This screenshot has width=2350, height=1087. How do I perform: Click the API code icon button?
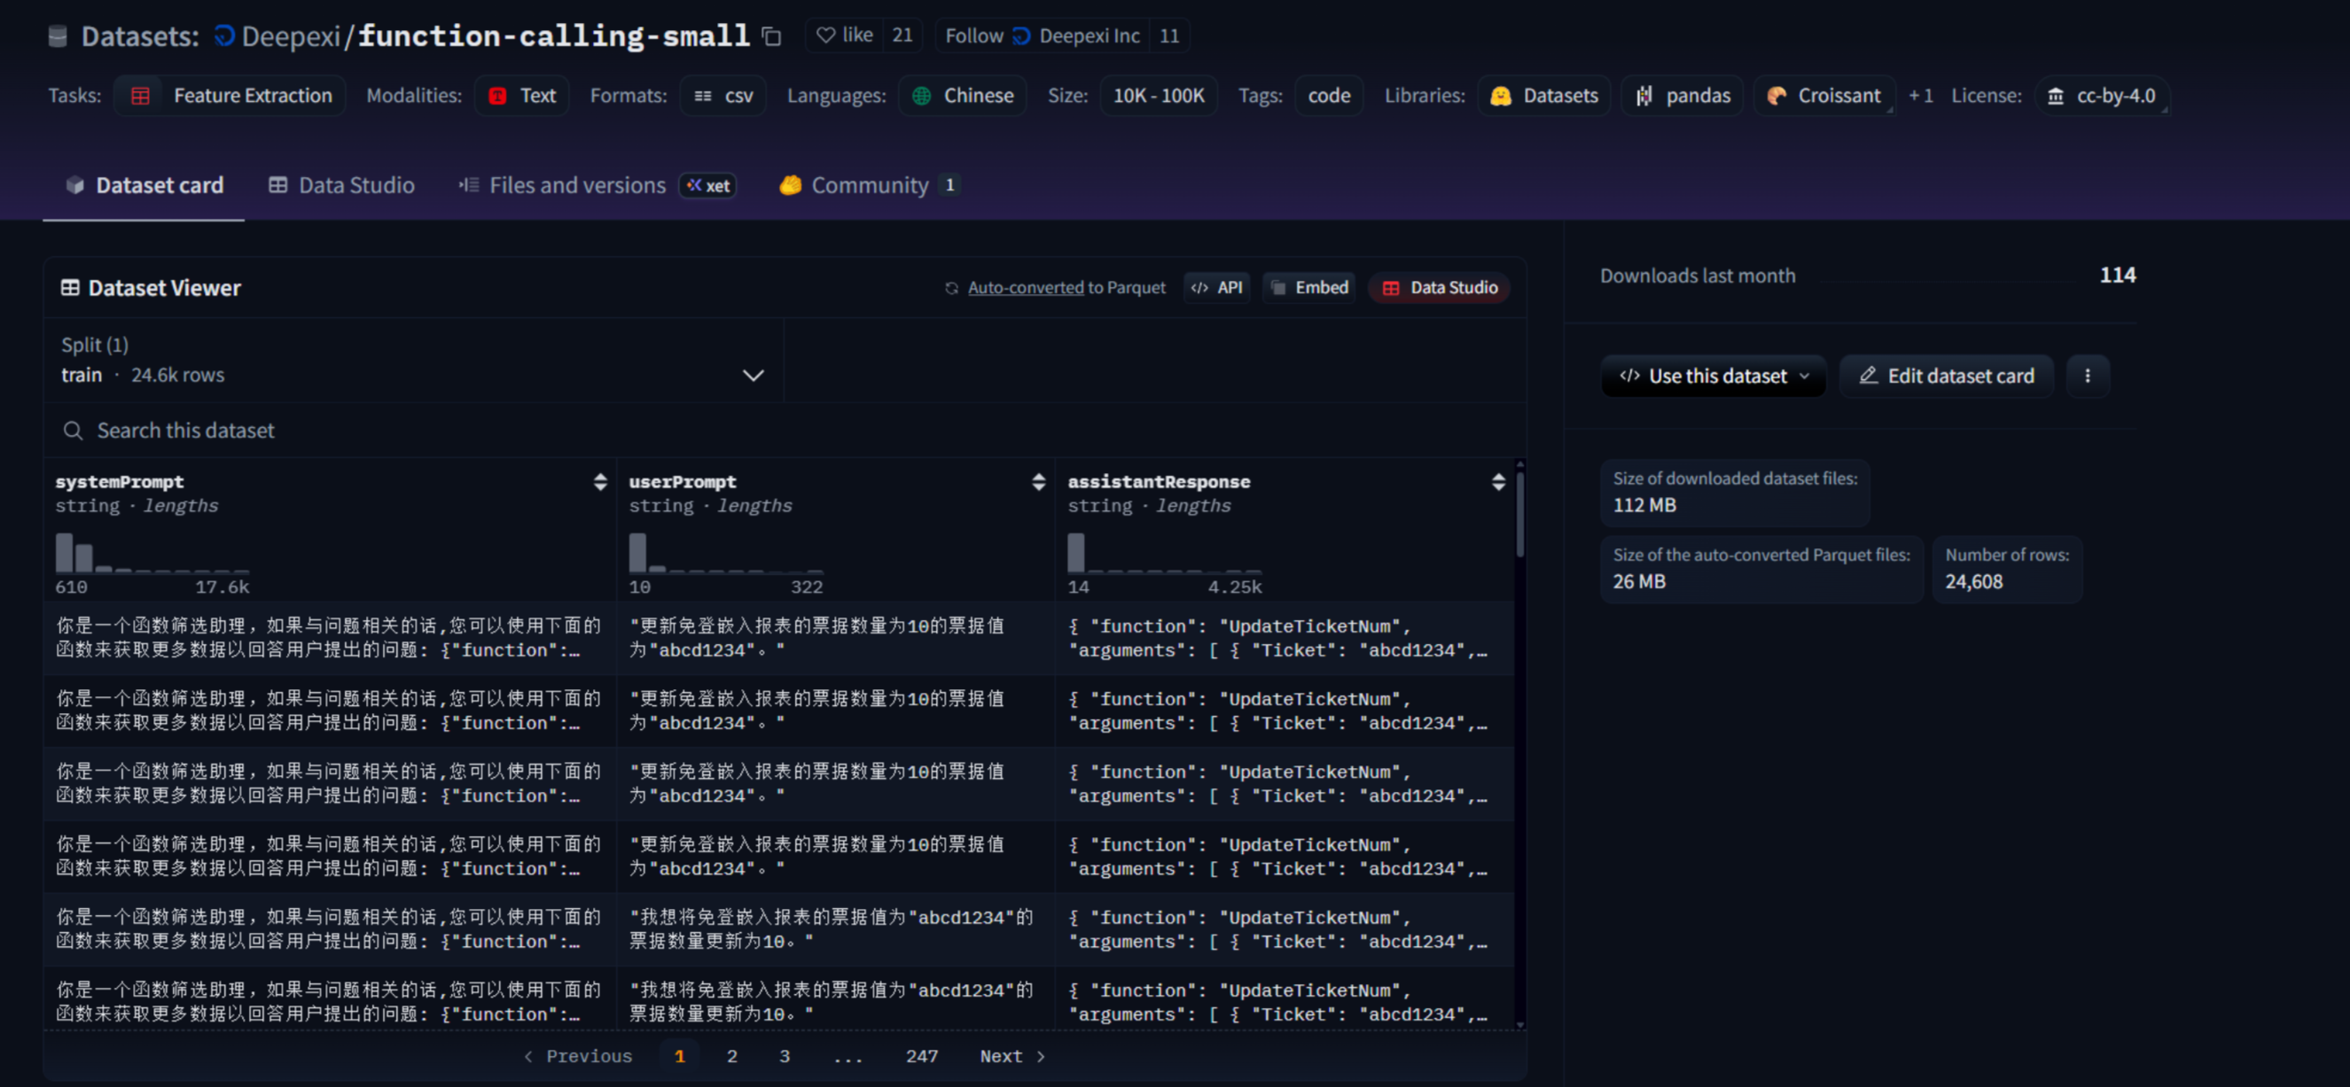[x=1216, y=287]
